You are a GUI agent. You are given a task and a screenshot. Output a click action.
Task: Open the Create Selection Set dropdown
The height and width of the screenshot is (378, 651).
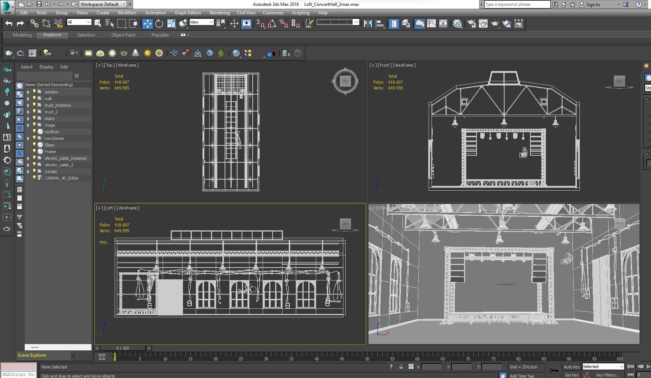tap(338, 22)
